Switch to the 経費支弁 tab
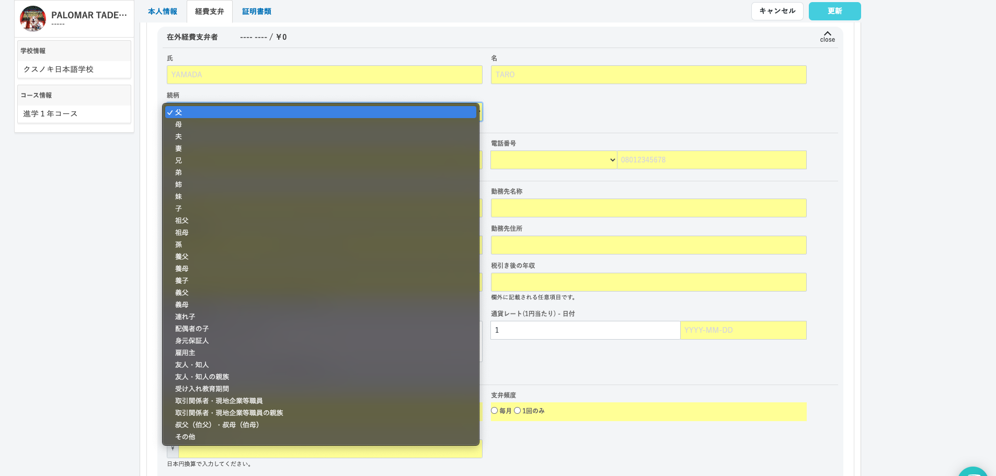996x476 pixels. coord(210,11)
